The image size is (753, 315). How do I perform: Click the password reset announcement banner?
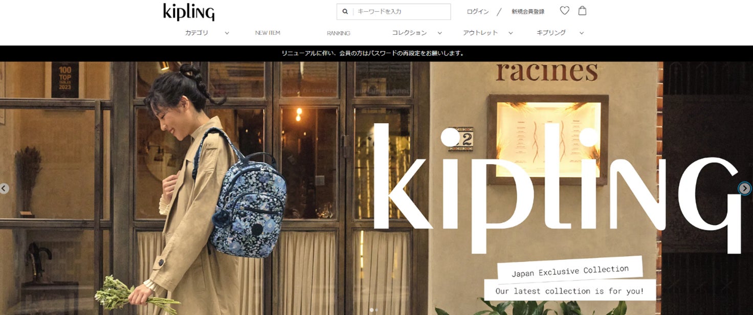376,53
